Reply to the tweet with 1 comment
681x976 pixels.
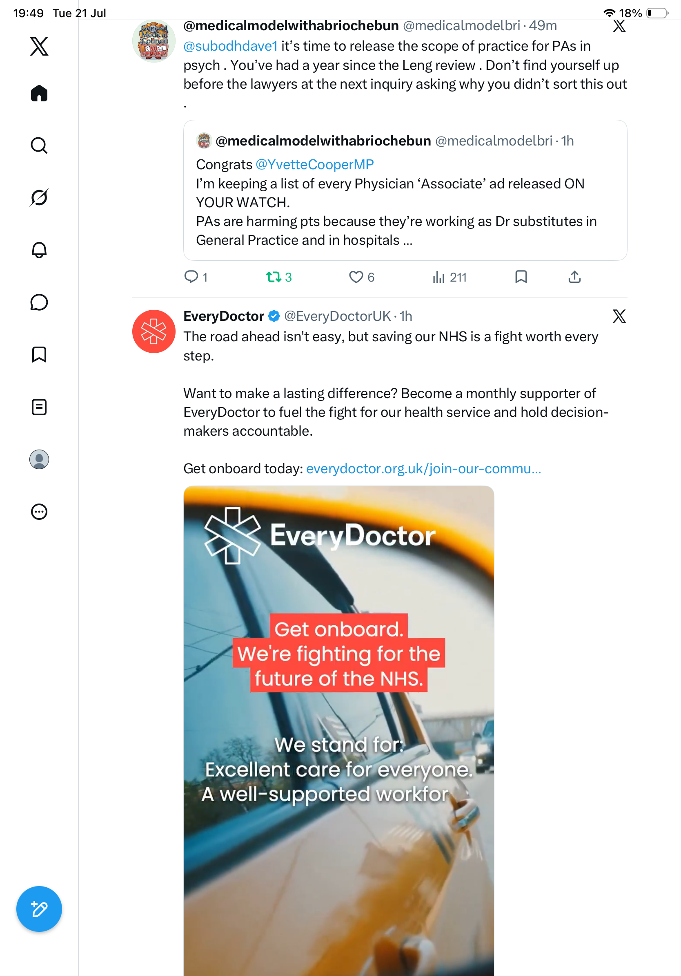click(x=196, y=277)
